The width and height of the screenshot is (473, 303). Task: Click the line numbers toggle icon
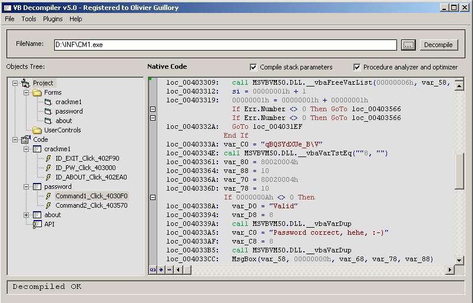click(153, 269)
